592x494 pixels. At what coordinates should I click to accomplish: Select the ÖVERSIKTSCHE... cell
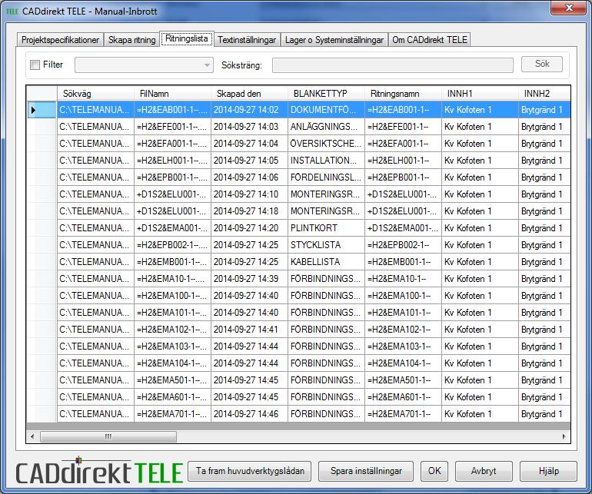(x=326, y=144)
